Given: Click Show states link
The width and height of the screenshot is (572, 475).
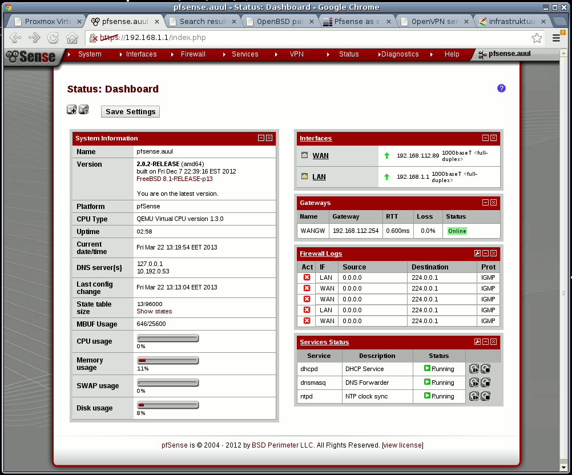Looking at the screenshot, I should (154, 311).
